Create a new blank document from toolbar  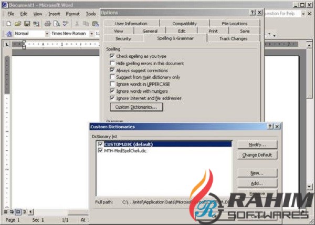(x=8, y=24)
